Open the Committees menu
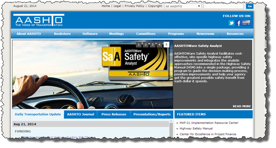The height and width of the screenshot is (148, 276). point(146,34)
